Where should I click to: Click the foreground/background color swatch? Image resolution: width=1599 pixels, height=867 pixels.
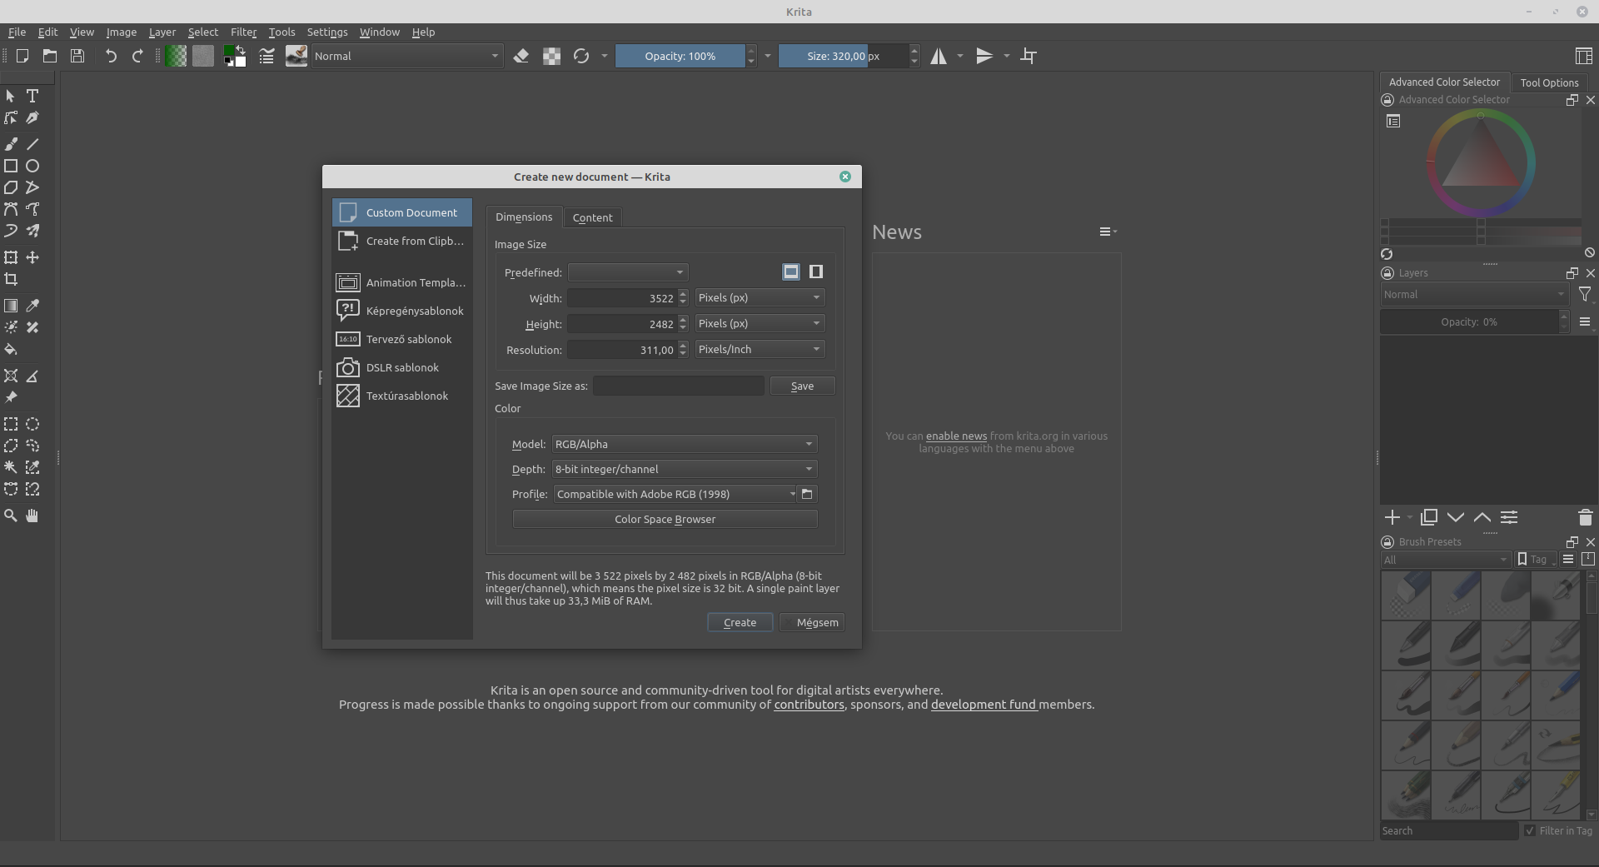[x=235, y=56]
